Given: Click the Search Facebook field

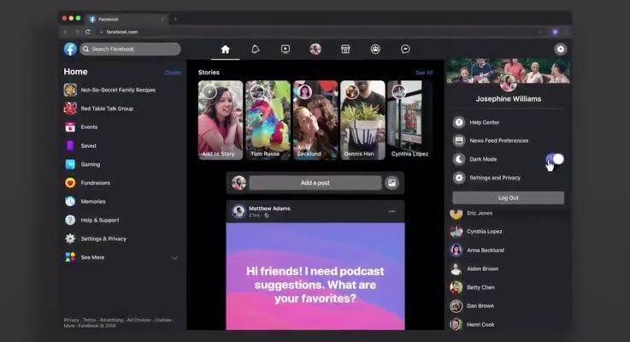Looking at the screenshot, I should click(131, 50).
